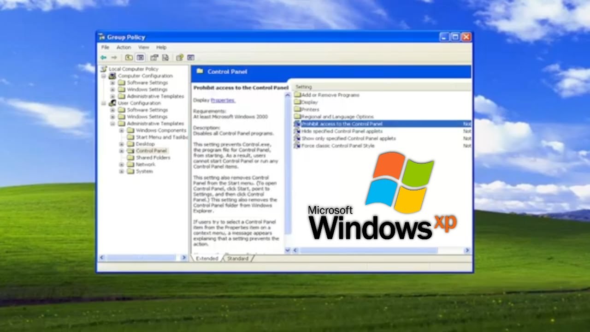Expand the Desktop node in tree

[122, 144]
